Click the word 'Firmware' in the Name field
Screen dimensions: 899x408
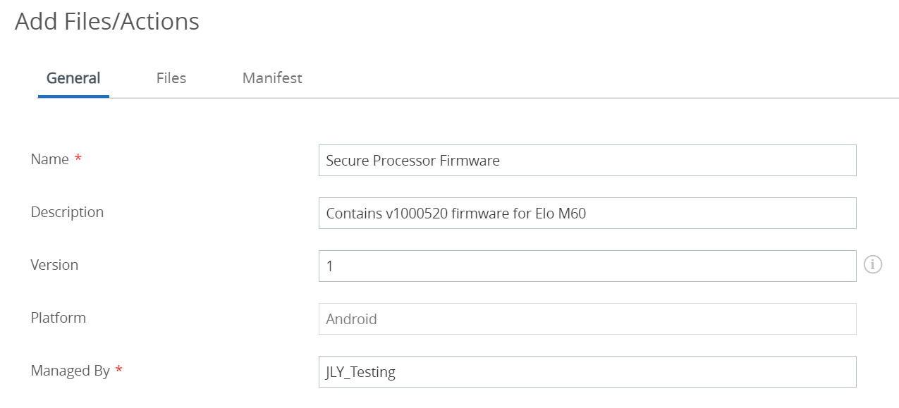(x=470, y=160)
